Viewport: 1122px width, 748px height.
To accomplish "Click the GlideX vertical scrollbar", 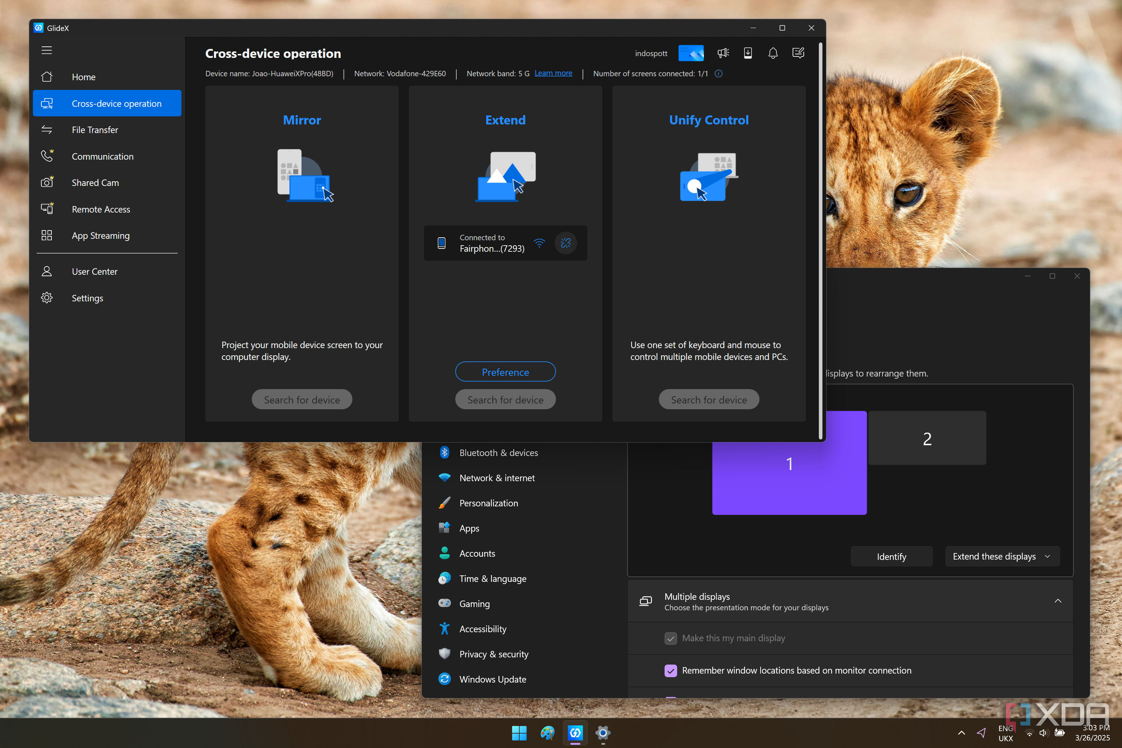I will (821, 238).
